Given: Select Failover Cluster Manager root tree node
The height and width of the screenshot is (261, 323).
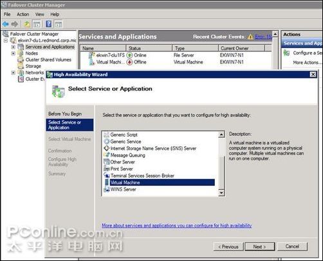Looking at the screenshot, I should click(x=34, y=34).
